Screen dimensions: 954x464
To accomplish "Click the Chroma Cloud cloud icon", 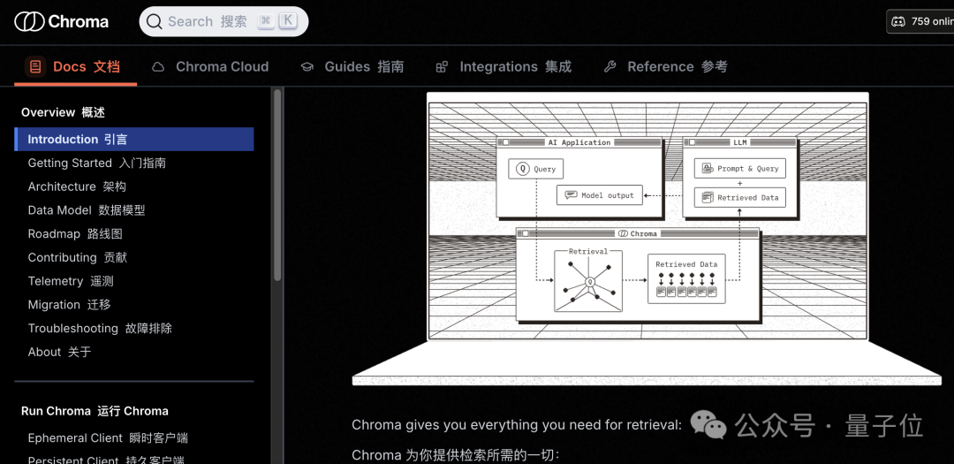I will click(x=158, y=67).
